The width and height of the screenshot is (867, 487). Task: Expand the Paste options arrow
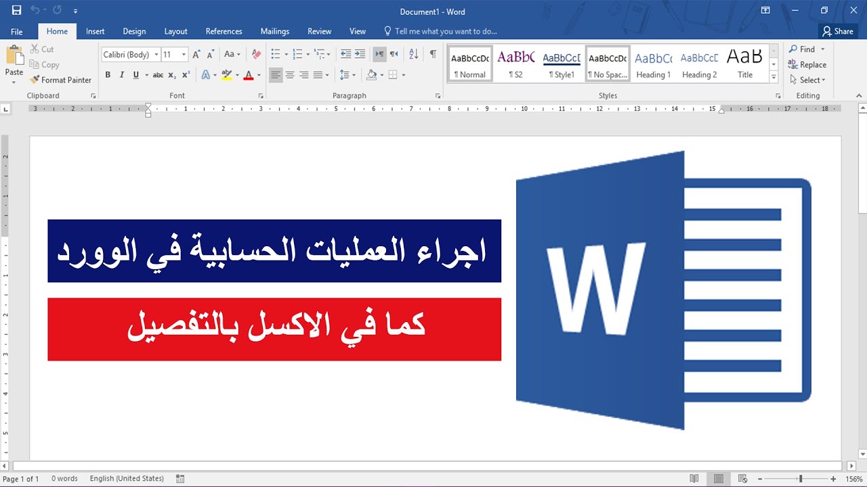14,82
